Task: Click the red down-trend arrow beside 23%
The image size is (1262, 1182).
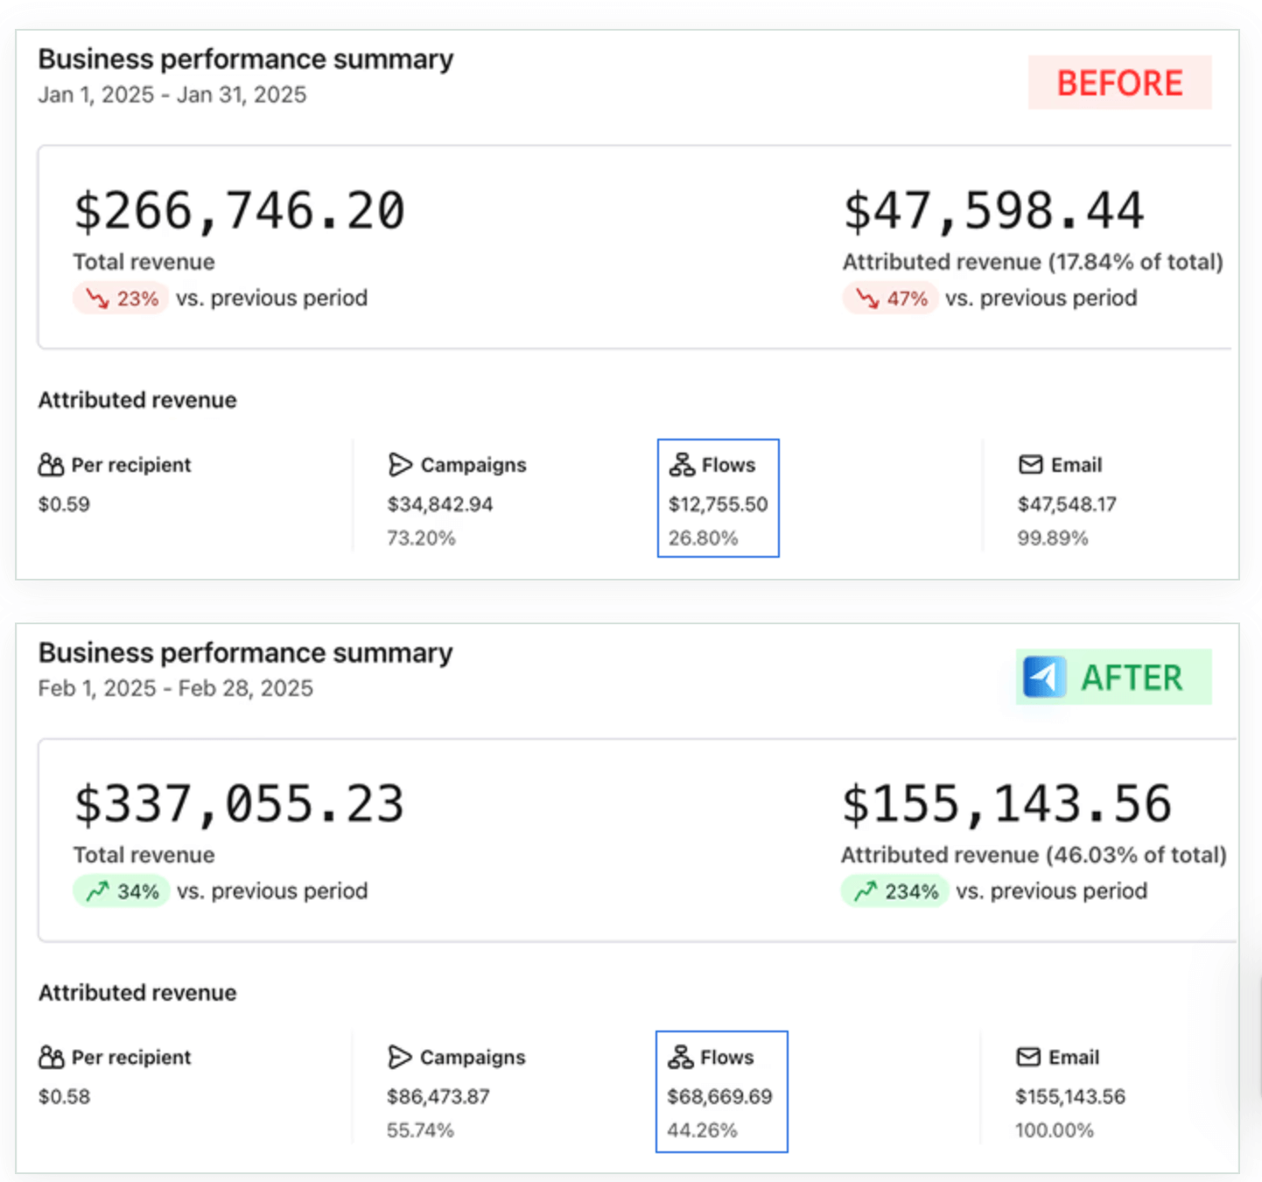Action: pyautogui.click(x=97, y=299)
